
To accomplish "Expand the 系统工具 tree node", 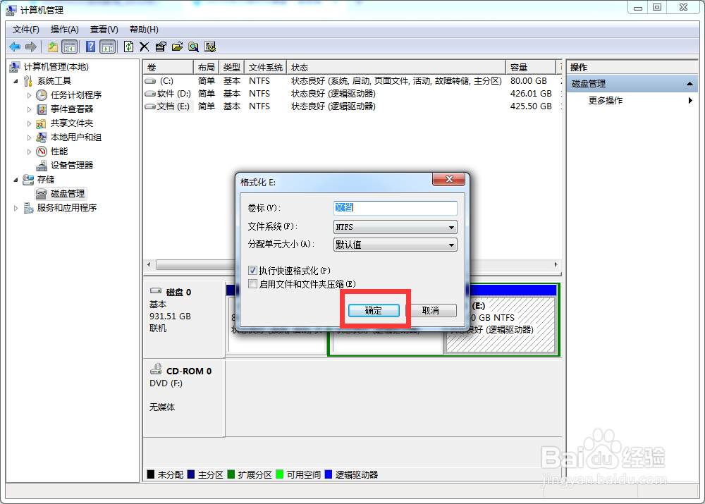I will pos(15,80).
